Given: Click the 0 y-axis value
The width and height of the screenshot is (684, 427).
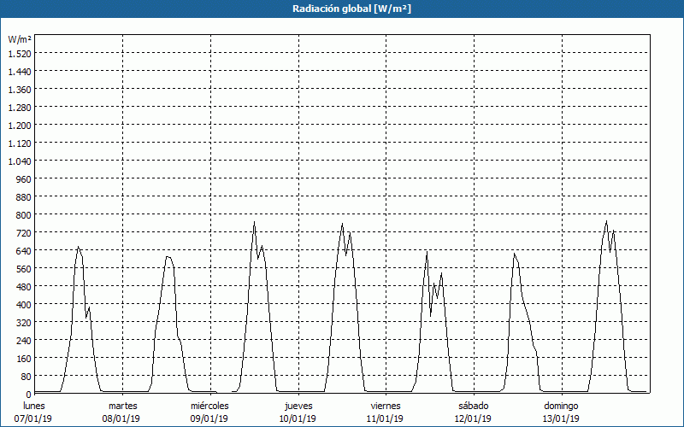Looking at the screenshot, I should 29,395.
